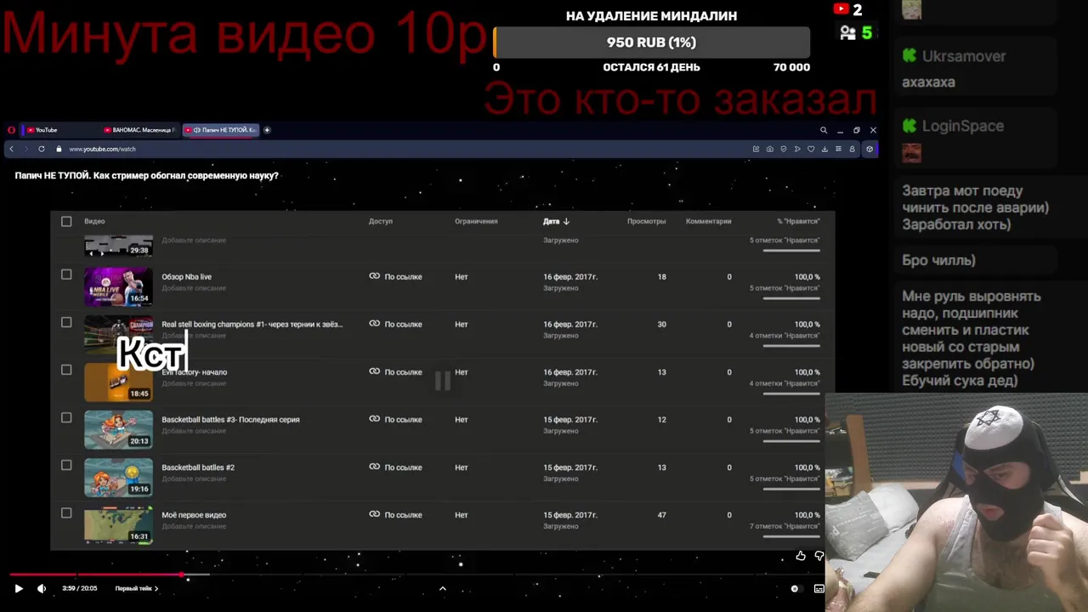Click the player icon in address bar
This screenshot has height=612, width=1088.
click(797, 149)
